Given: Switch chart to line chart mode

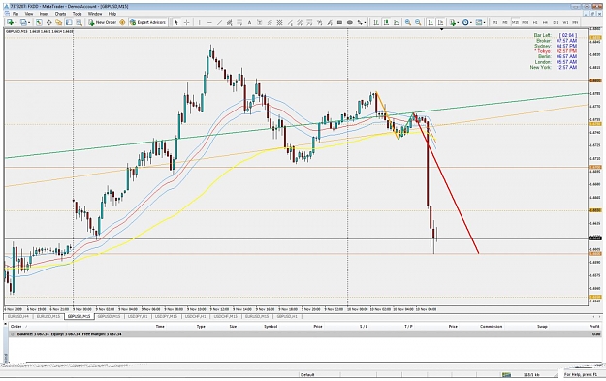Looking at the screenshot, I should point(396,23).
